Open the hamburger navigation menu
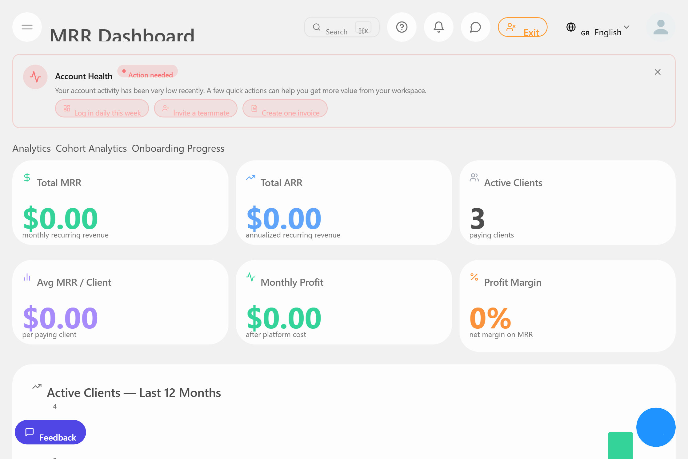The image size is (688, 459). click(27, 27)
